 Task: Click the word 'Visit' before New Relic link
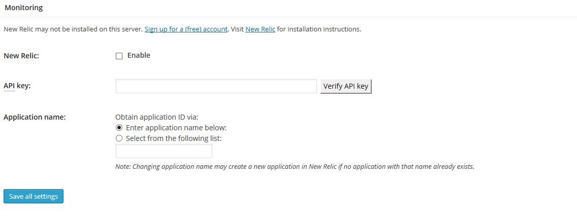[x=237, y=29]
